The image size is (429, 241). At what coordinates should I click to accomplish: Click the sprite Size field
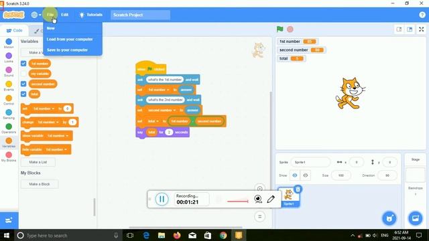(341, 175)
